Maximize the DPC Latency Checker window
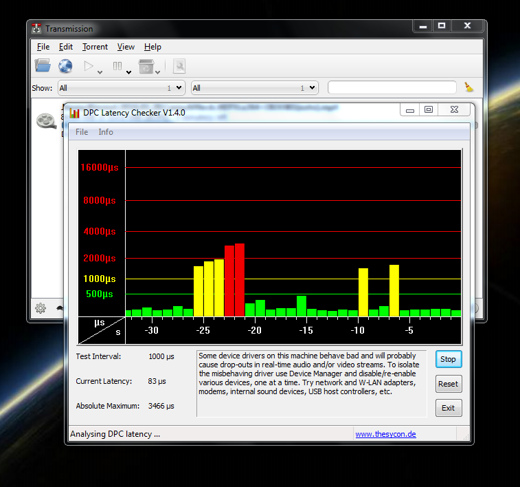 point(429,110)
